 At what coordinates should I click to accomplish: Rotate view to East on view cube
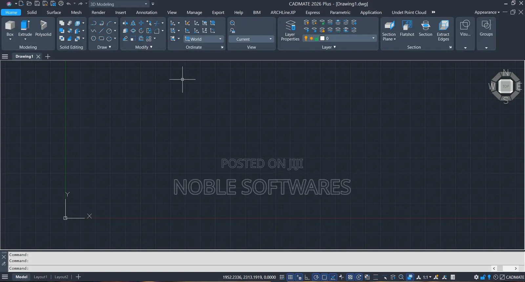click(519, 87)
